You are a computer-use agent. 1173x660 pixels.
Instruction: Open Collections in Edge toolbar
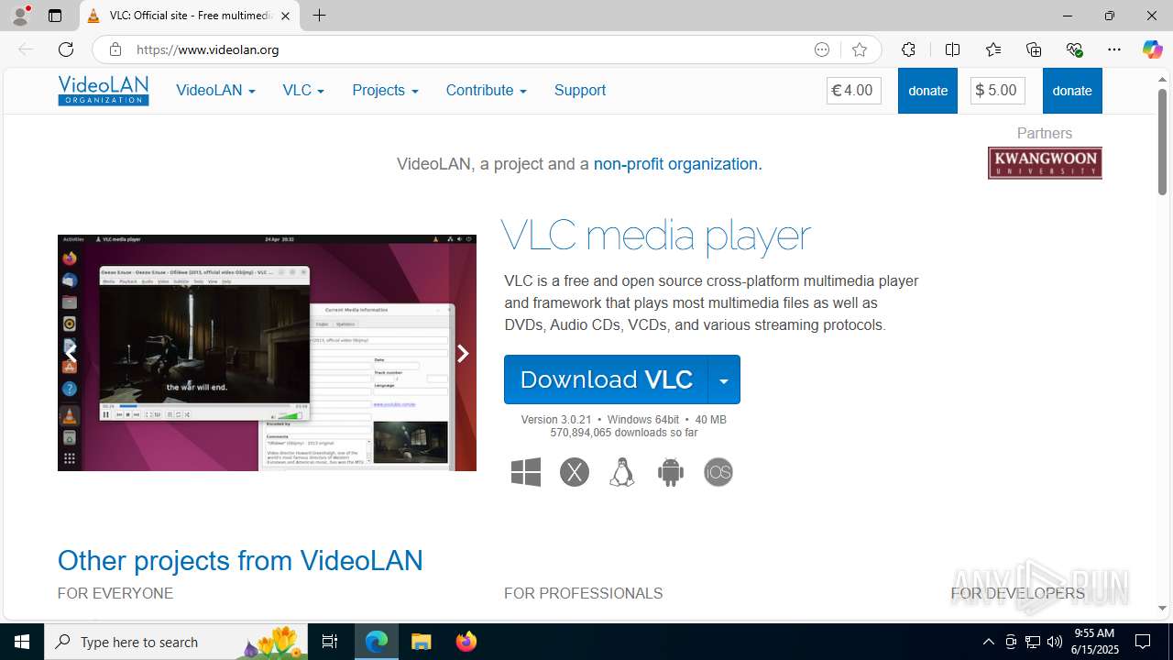1034,49
